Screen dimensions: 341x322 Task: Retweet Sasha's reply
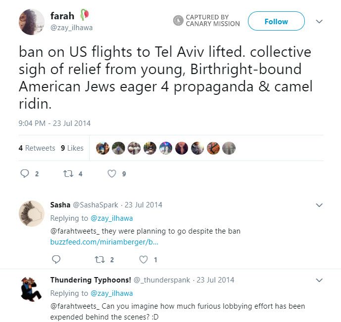pyautogui.click(x=99, y=259)
